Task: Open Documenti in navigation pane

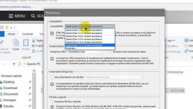Action: click(x=11, y=94)
